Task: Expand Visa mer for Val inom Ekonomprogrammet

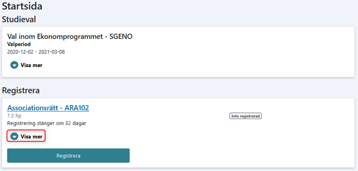Action: (26, 65)
